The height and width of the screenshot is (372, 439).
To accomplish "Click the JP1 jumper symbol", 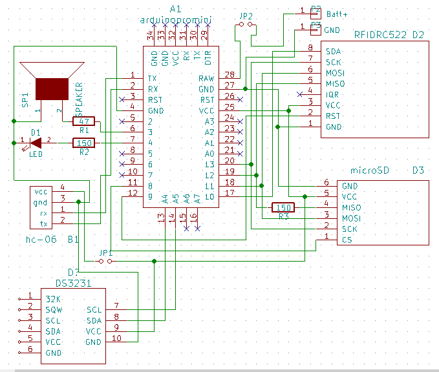I will [105, 261].
